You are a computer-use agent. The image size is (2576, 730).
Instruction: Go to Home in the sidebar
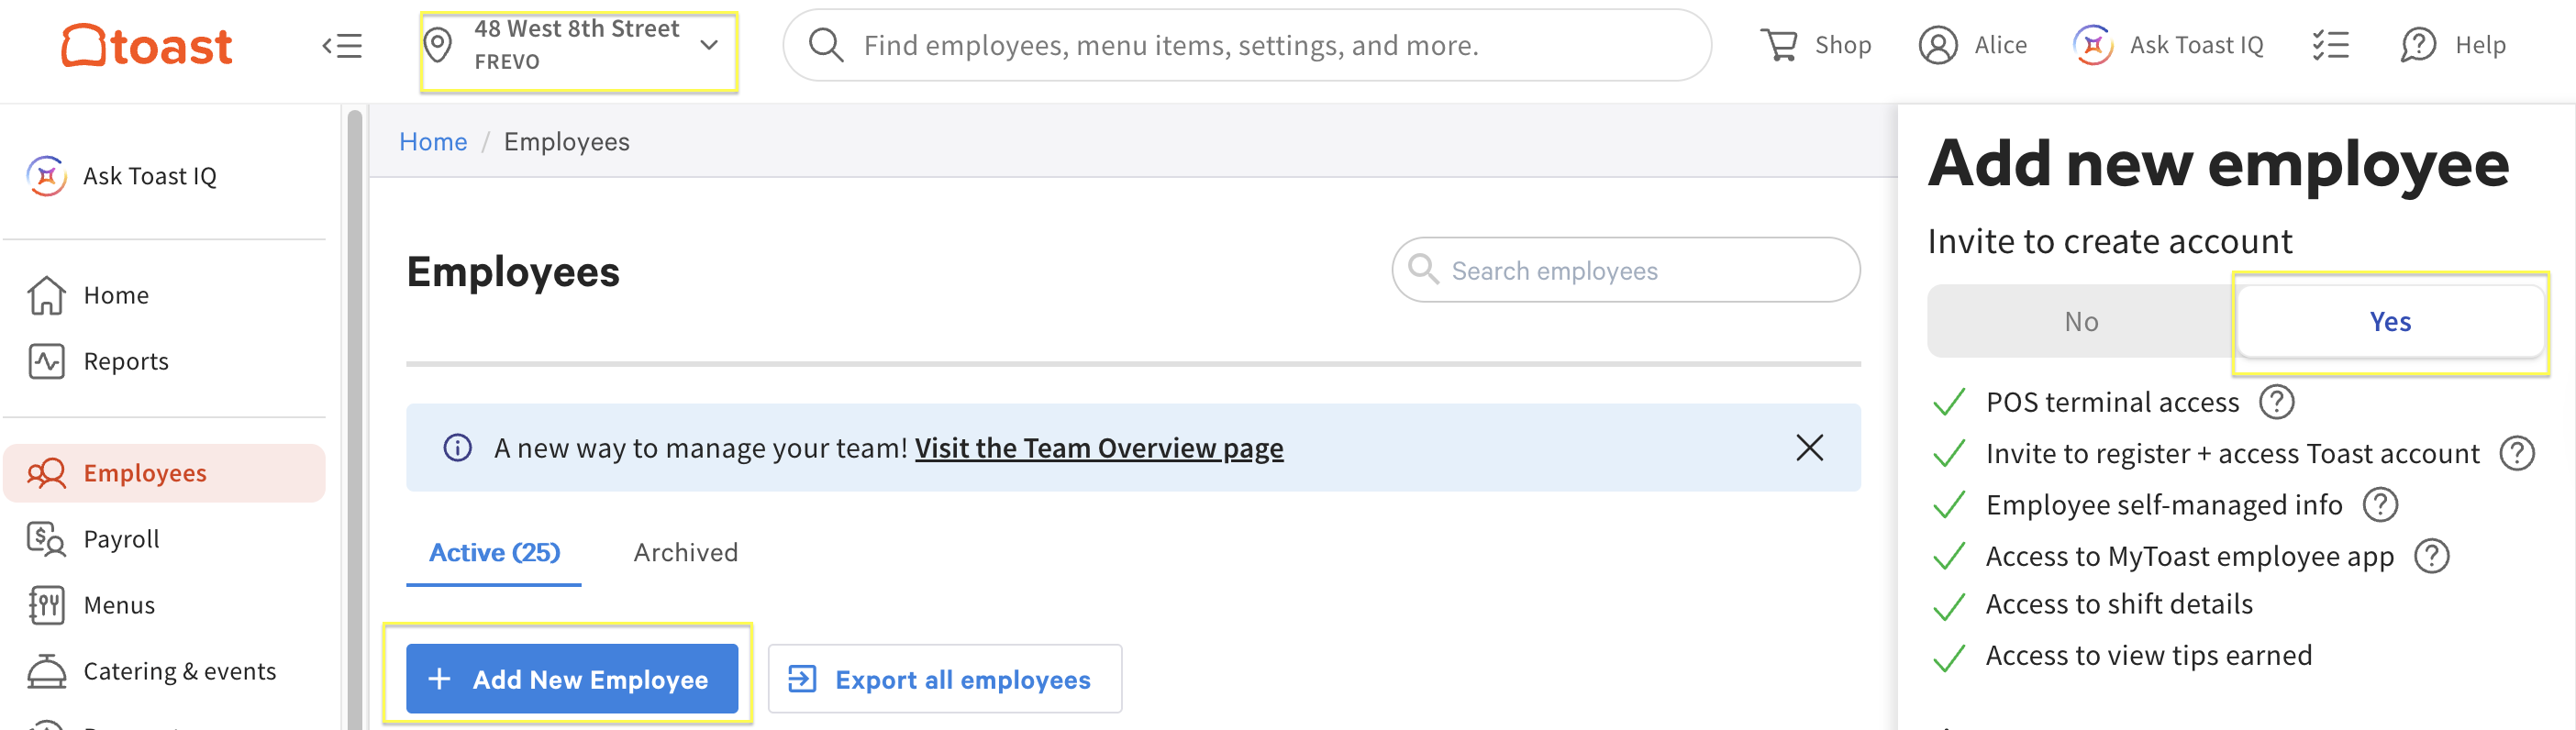[x=164, y=295]
